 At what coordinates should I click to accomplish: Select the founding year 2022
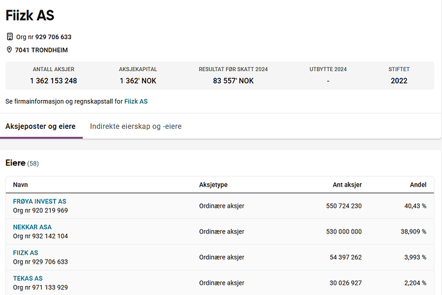point(399,81)
